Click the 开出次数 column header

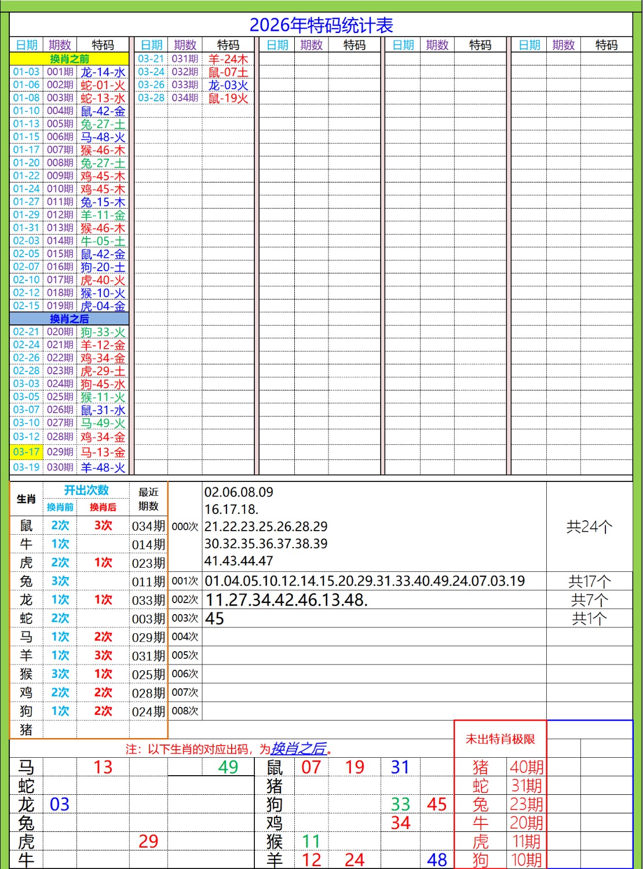[x=86, y=490]
